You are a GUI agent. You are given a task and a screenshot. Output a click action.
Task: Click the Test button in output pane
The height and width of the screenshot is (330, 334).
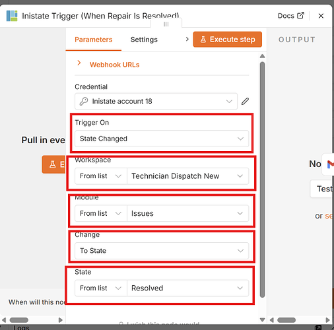point(321,189)
